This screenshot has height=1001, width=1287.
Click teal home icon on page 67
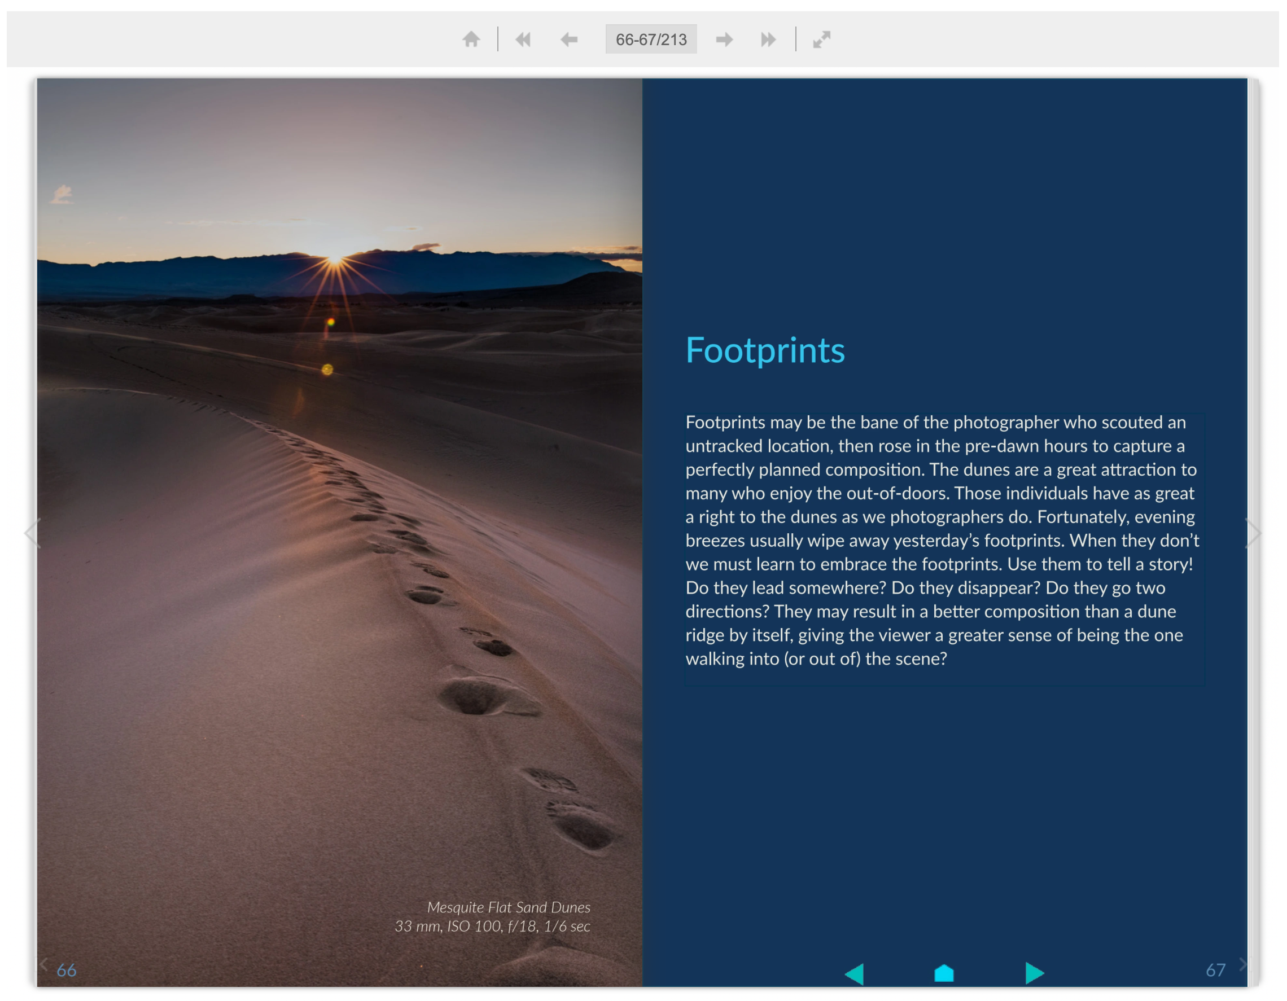pyautogui.click(x=944, y=973)
